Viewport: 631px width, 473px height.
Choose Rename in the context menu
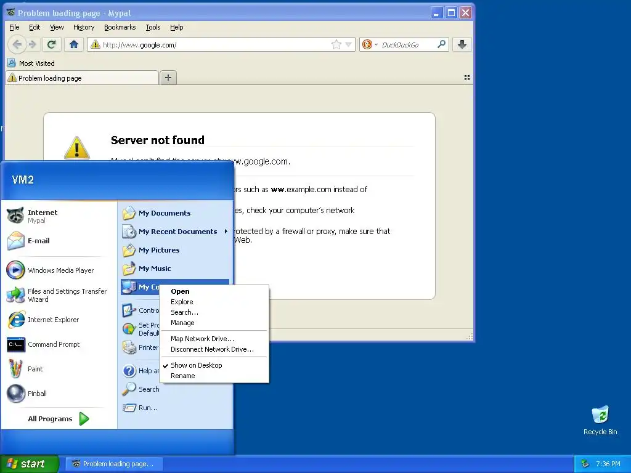[214, 376]
